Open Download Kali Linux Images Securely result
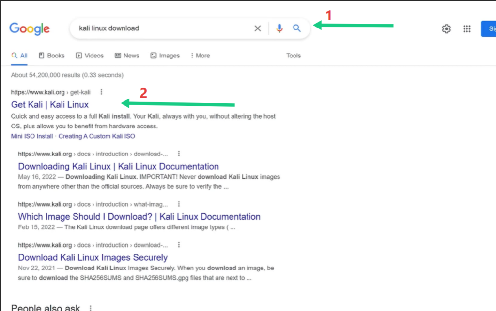The height and width of the screenshot is (311, 496). [x=93, y=257]
